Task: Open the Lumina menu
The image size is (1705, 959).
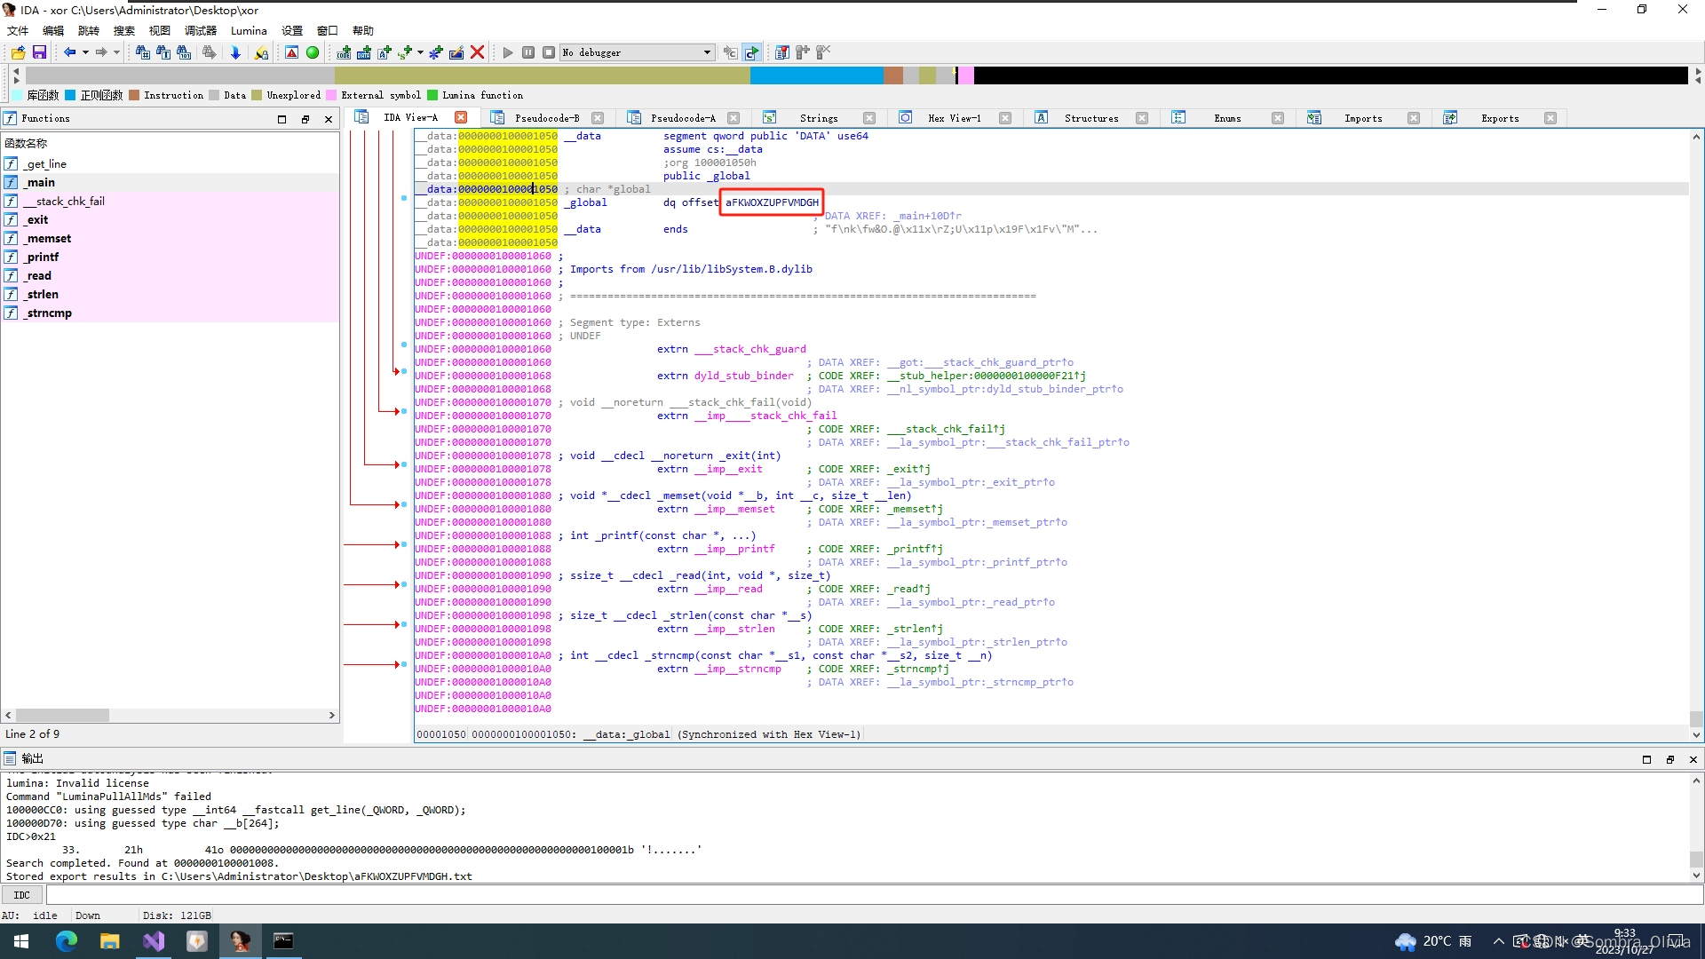Action: coord(248,30)
